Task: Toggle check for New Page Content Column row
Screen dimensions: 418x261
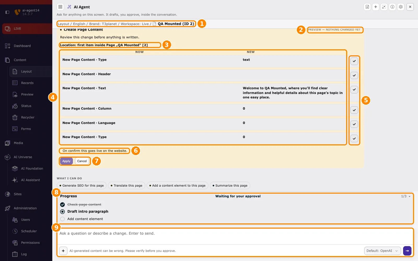Action: tap(354, 110)
